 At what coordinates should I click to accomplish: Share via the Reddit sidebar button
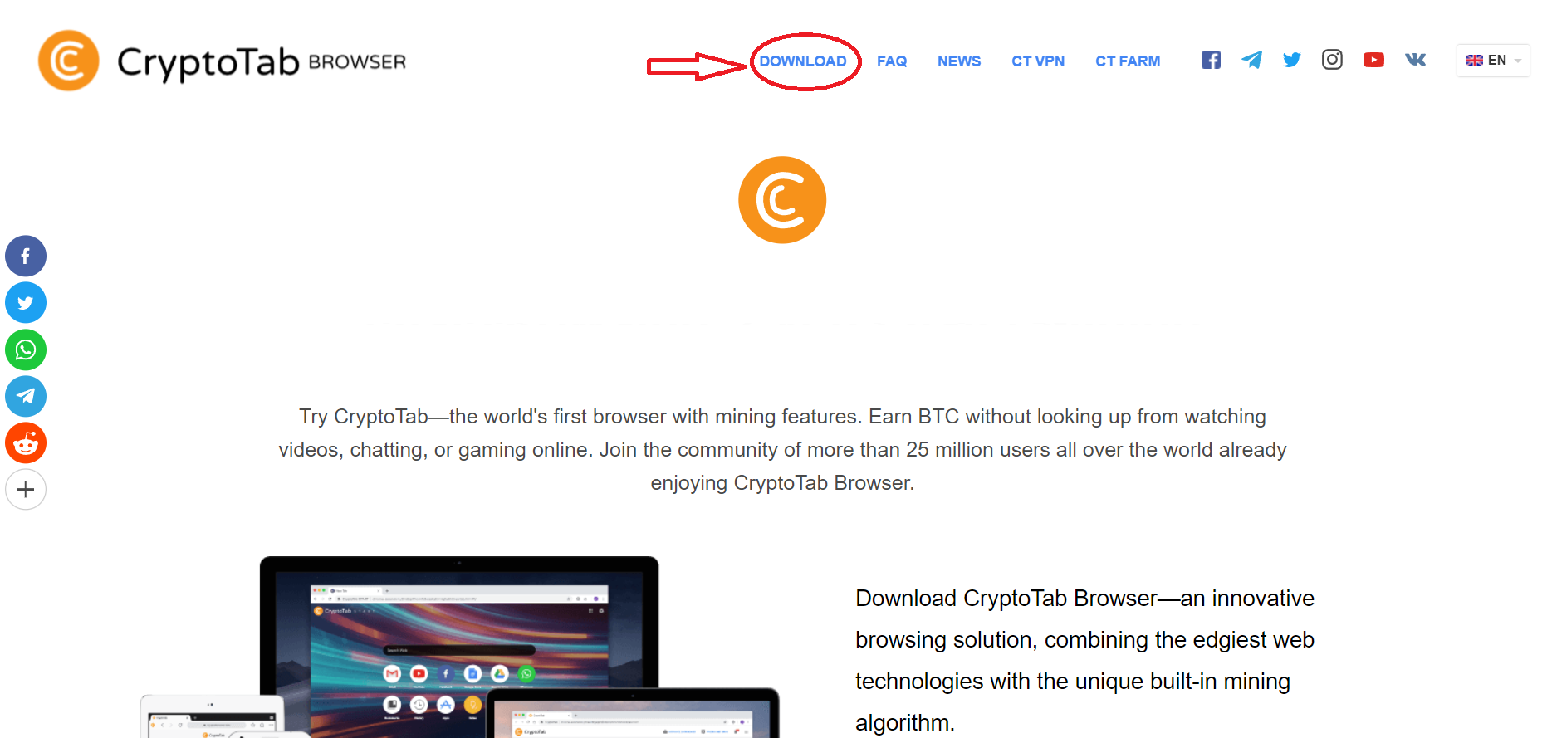[26, 443]
